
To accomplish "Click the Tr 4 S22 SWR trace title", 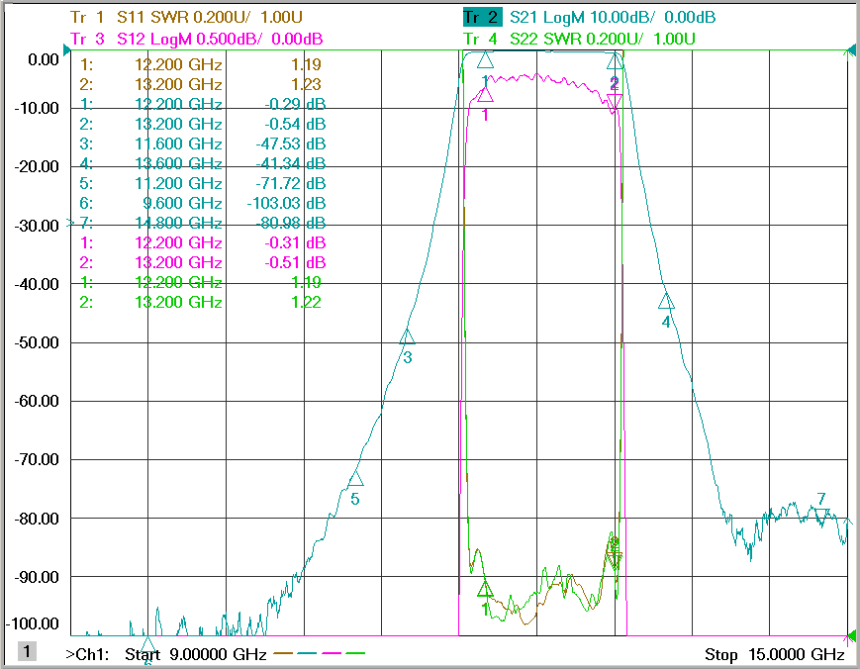I will point(579,39).
